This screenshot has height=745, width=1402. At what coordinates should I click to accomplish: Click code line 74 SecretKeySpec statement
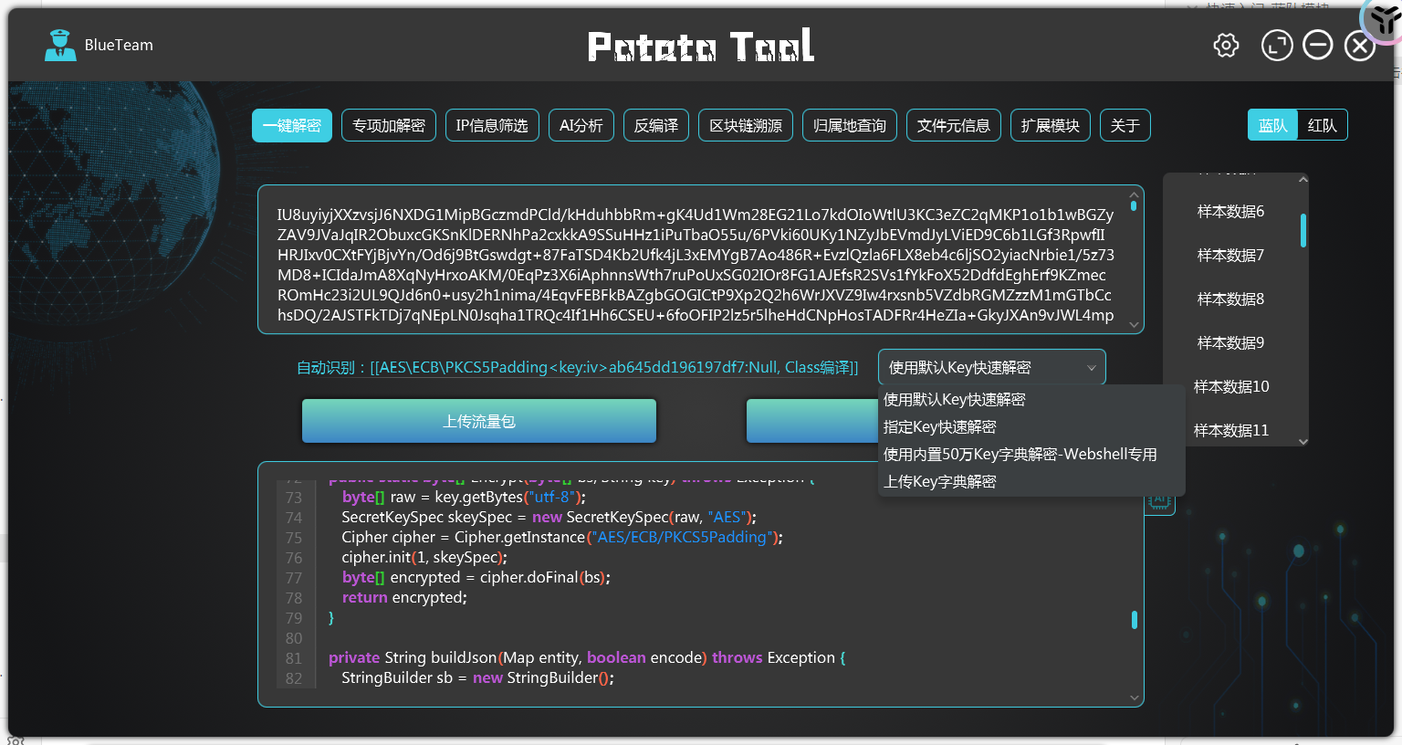[x=549, y=517]
